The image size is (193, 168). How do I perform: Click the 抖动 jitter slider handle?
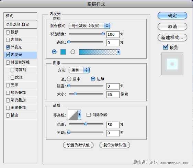69,132
